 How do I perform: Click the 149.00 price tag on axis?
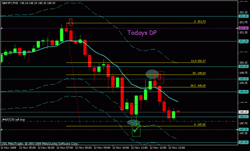point(244,92)
